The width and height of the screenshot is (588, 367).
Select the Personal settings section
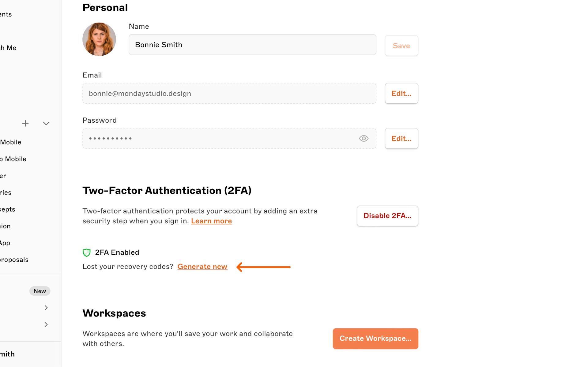104,7
